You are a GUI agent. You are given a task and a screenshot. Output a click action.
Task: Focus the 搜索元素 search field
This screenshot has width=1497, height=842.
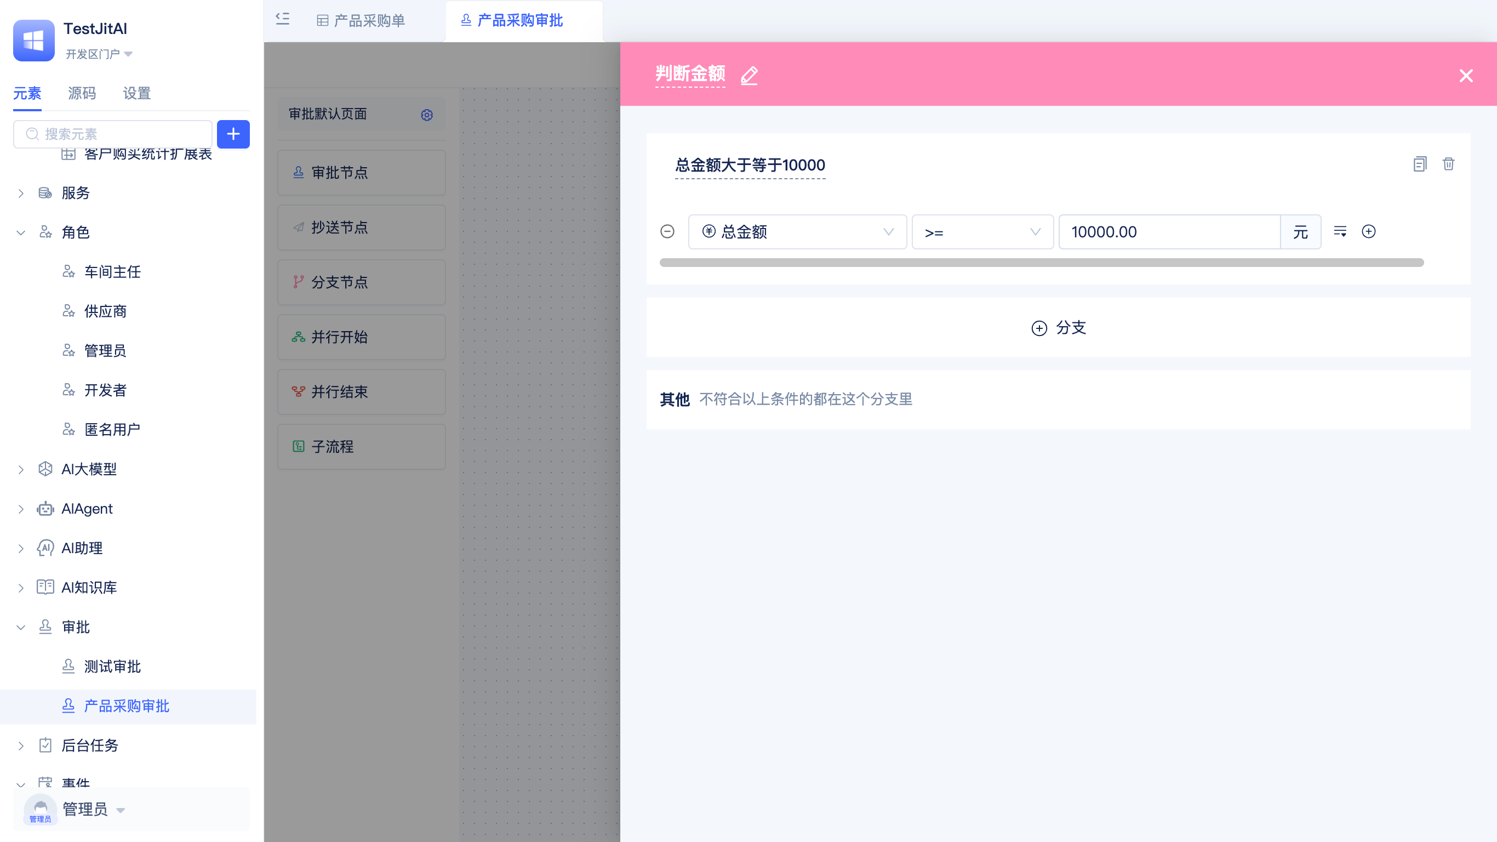click(x=113, y=134)
